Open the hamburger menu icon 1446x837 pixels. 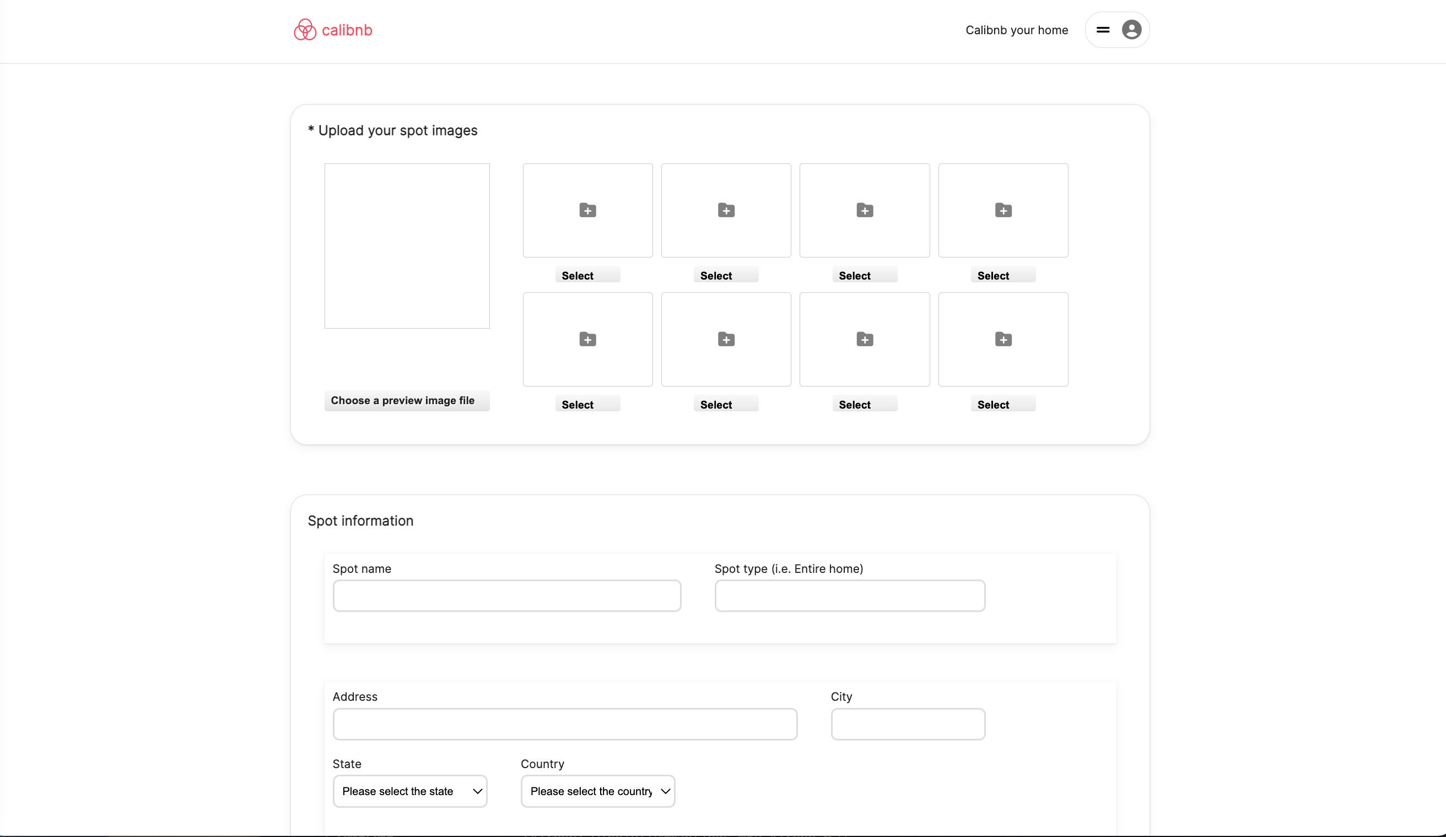[x=1102, y=30]
